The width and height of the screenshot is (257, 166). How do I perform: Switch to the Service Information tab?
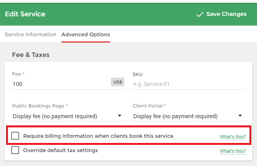(30, 35)
